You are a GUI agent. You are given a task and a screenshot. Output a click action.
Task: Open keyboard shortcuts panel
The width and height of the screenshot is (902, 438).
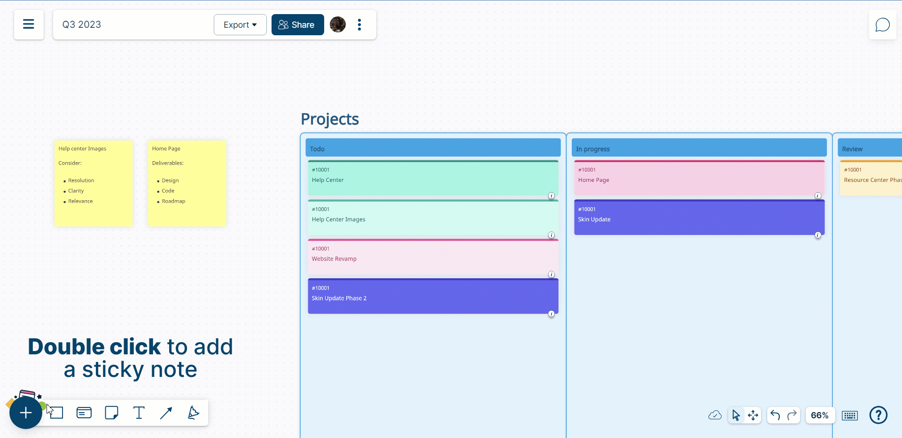click(849, 415)
